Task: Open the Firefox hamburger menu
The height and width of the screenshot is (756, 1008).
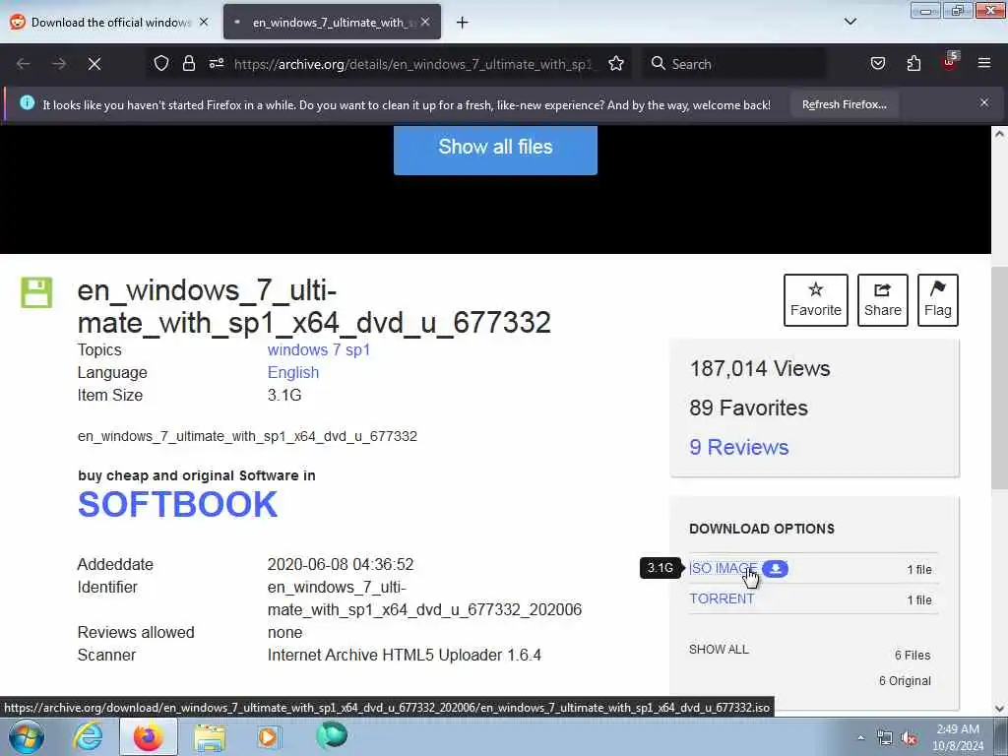Action: [x=984, y=64]
